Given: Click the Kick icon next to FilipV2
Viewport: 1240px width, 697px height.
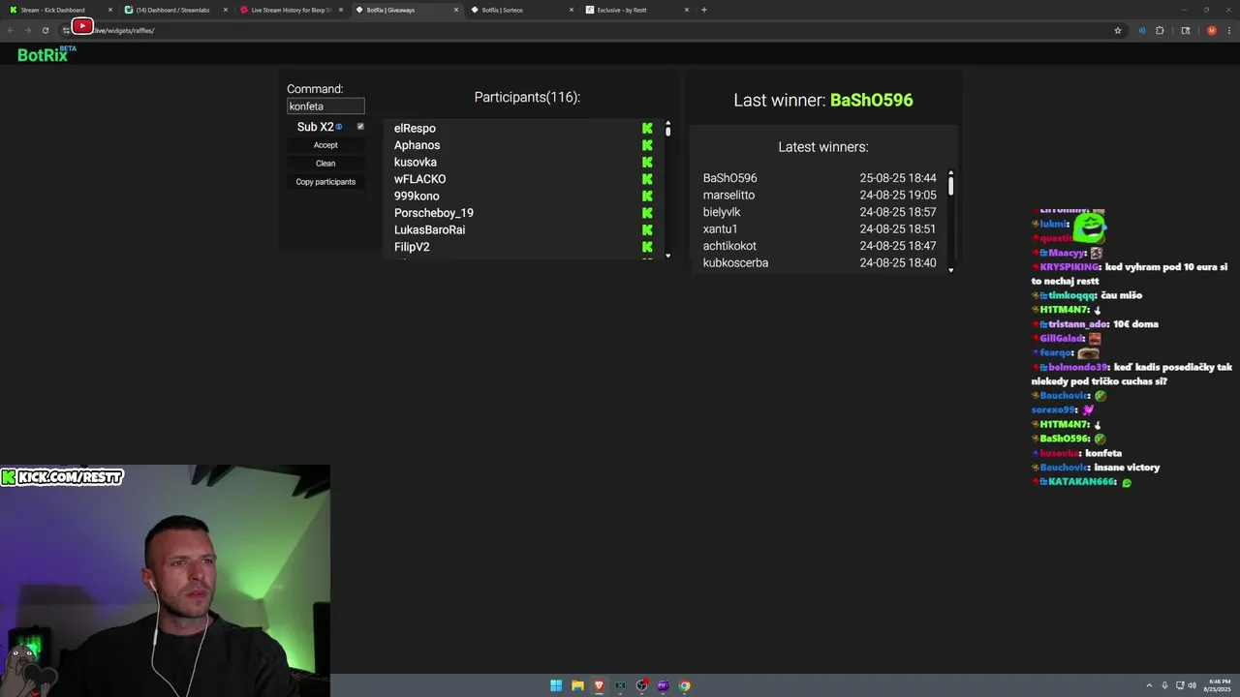Looking at the screenshot, I should pos(647,247).
